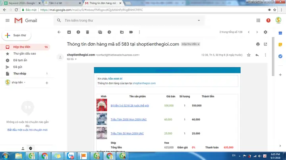
Task: Go back to inbox with arrow
Action: coord(59,32)
